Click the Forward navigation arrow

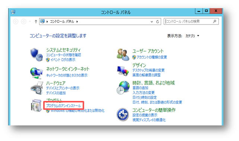click(x=23, y=22)
